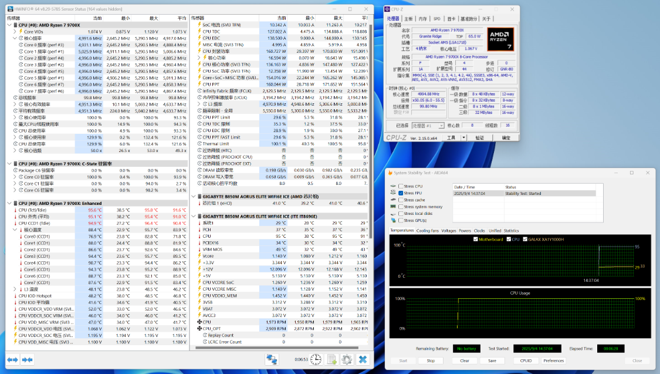Open the 内存 tab in CPU-Z
660x374 pixels.
point(423,19)
